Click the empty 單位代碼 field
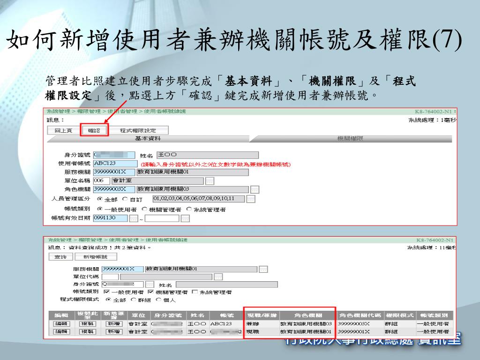This screenshot has width=480, height=360. 110,277
